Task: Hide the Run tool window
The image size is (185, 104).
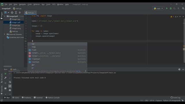Action: pos(183,69)
